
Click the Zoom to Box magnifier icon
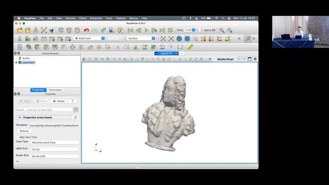195,39
